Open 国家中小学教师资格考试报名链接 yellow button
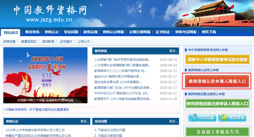The width and height of the screenshot is (254, 137). pyautogui.click(x=217, y=59)
